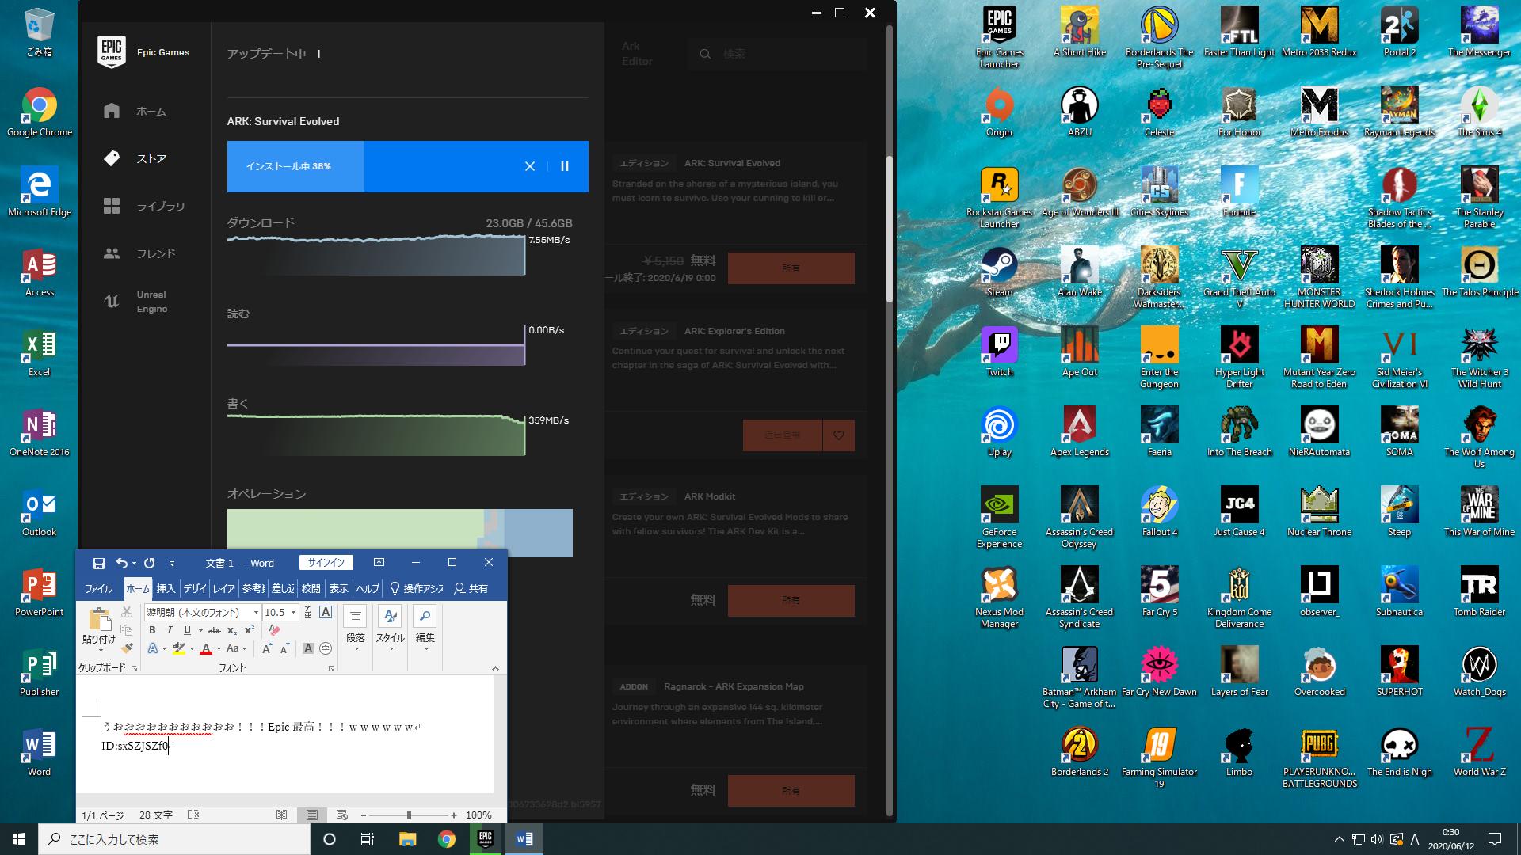Expand the font name dropdown
1521x855 pixels.
[x=256, y=613]
